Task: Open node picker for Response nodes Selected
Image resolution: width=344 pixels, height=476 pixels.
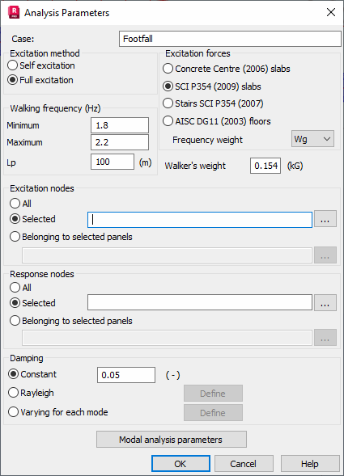Action: 325,303
